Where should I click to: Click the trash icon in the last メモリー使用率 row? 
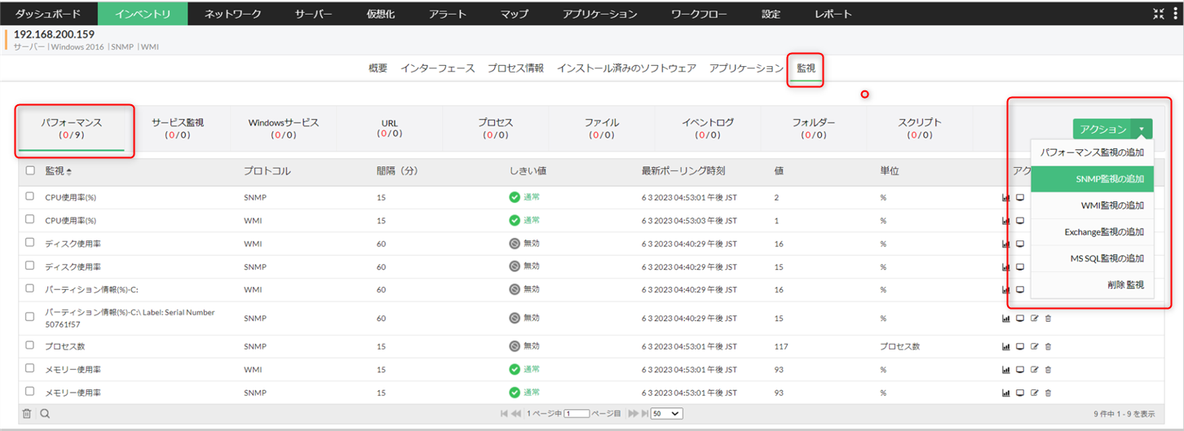tap(1048, 393)
